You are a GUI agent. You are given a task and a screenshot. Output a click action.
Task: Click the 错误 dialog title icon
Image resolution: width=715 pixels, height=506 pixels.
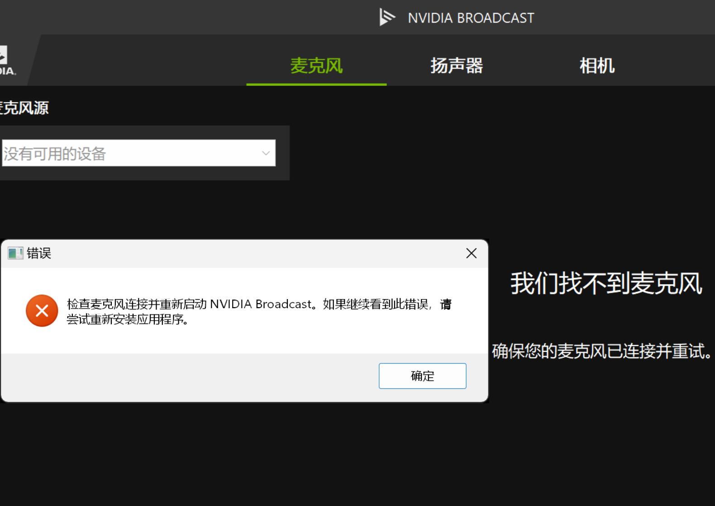(15, 253)
